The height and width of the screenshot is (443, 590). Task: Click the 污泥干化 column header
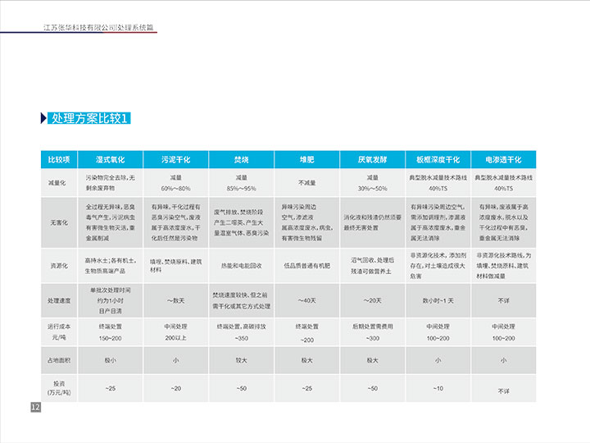point(175,159)
